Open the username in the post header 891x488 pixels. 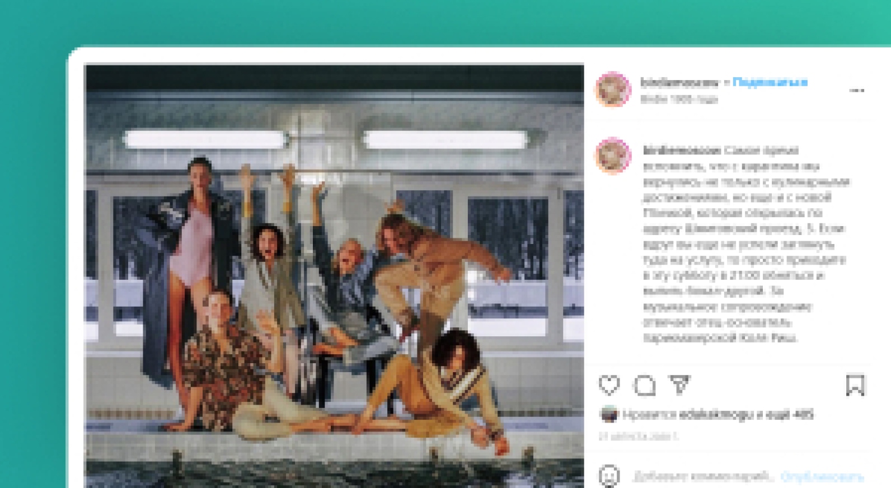click(679, 82)
